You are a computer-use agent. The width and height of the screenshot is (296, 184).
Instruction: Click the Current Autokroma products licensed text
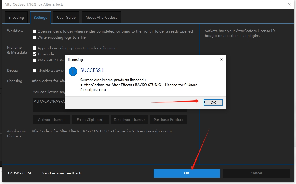pyautogui.click(x=113, y=80)
